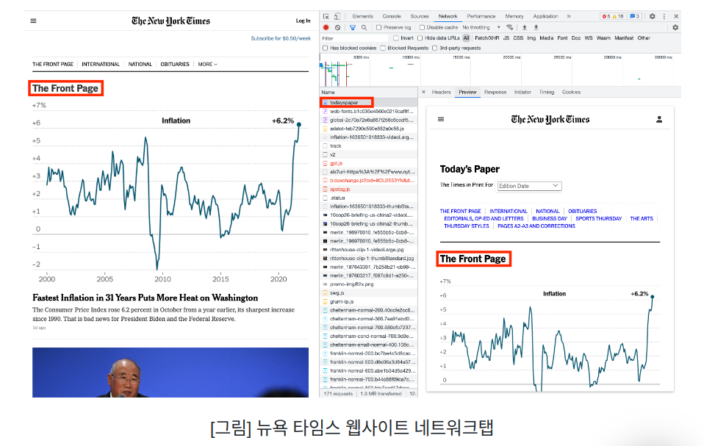Filter requests by Img type

coord(531,38)
